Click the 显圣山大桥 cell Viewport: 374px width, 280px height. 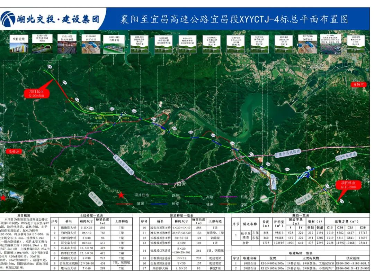click(x=69, y=248)
